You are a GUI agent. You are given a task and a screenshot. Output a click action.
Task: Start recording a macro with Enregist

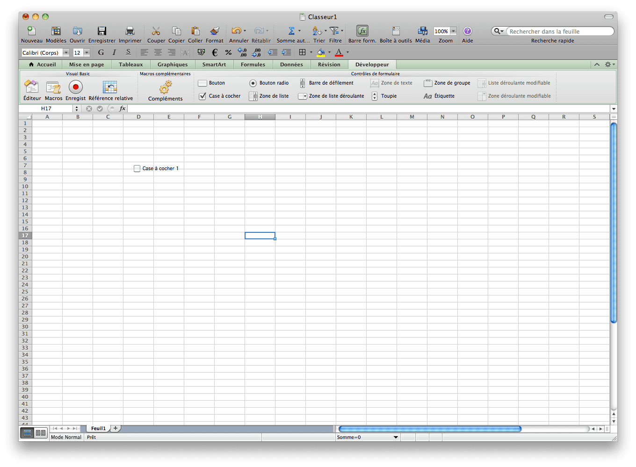[75, 87]
